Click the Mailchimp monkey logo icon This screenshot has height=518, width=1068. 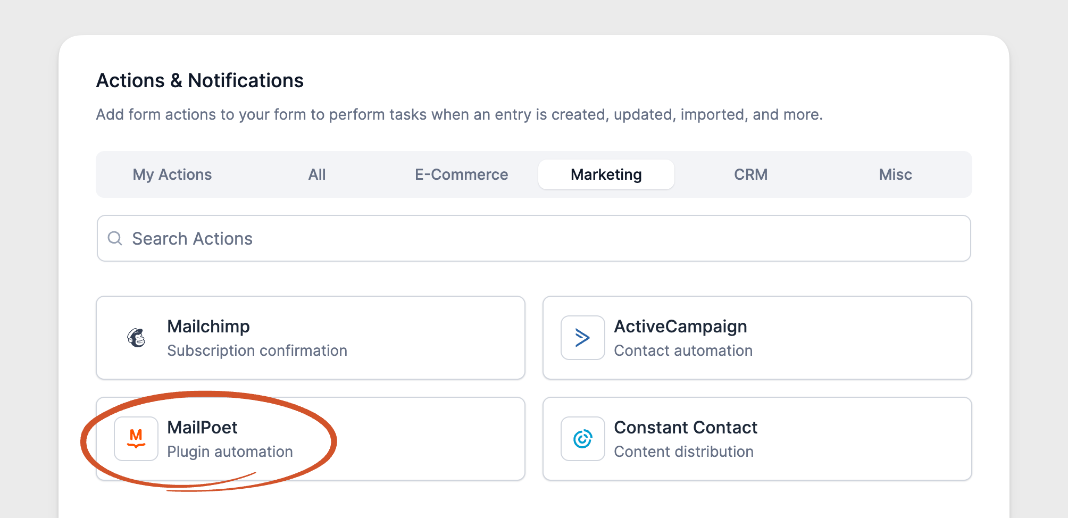(x=136, y=338)
